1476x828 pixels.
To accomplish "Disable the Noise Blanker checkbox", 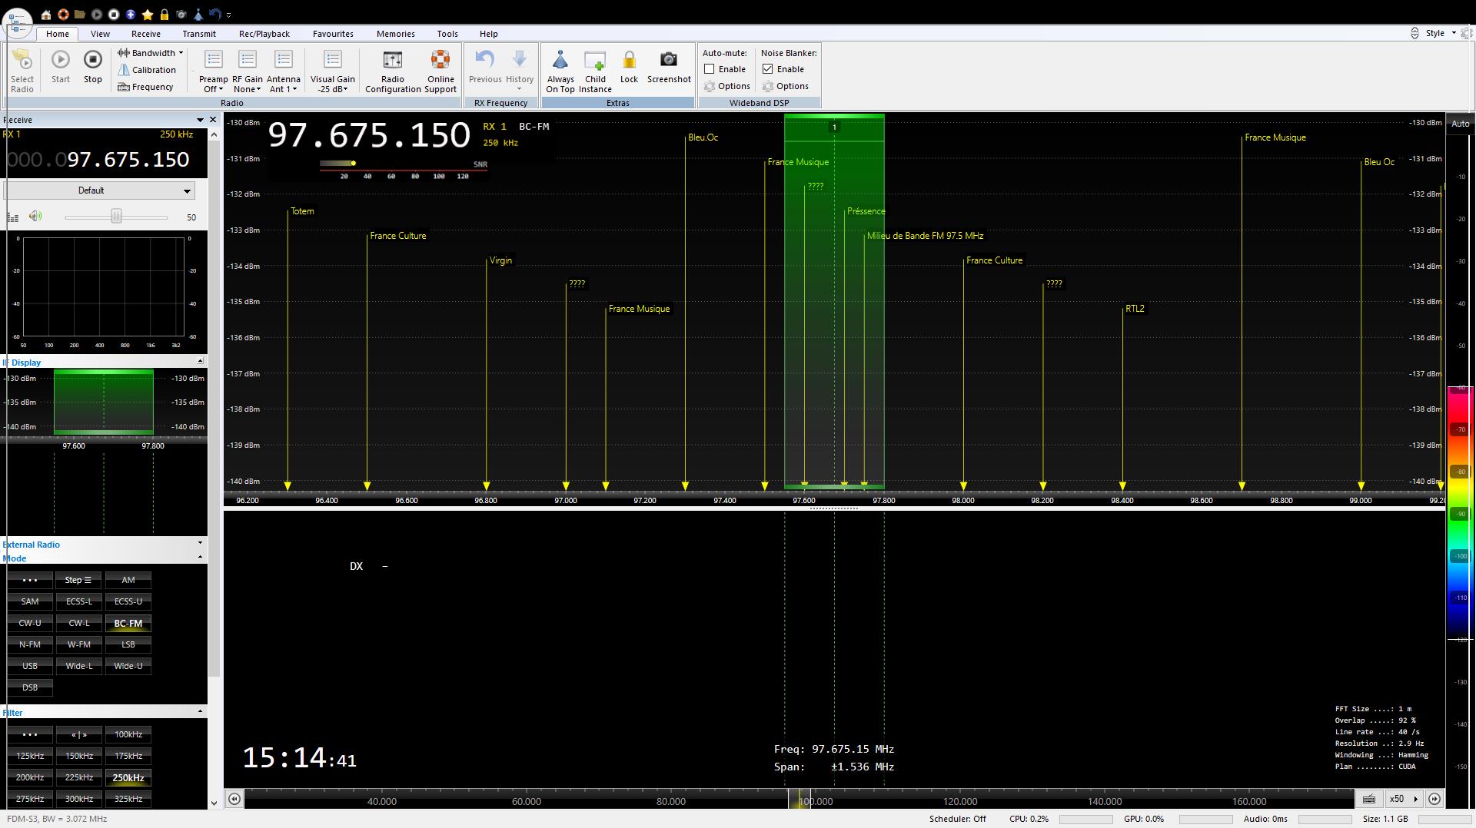I will 768,69.
